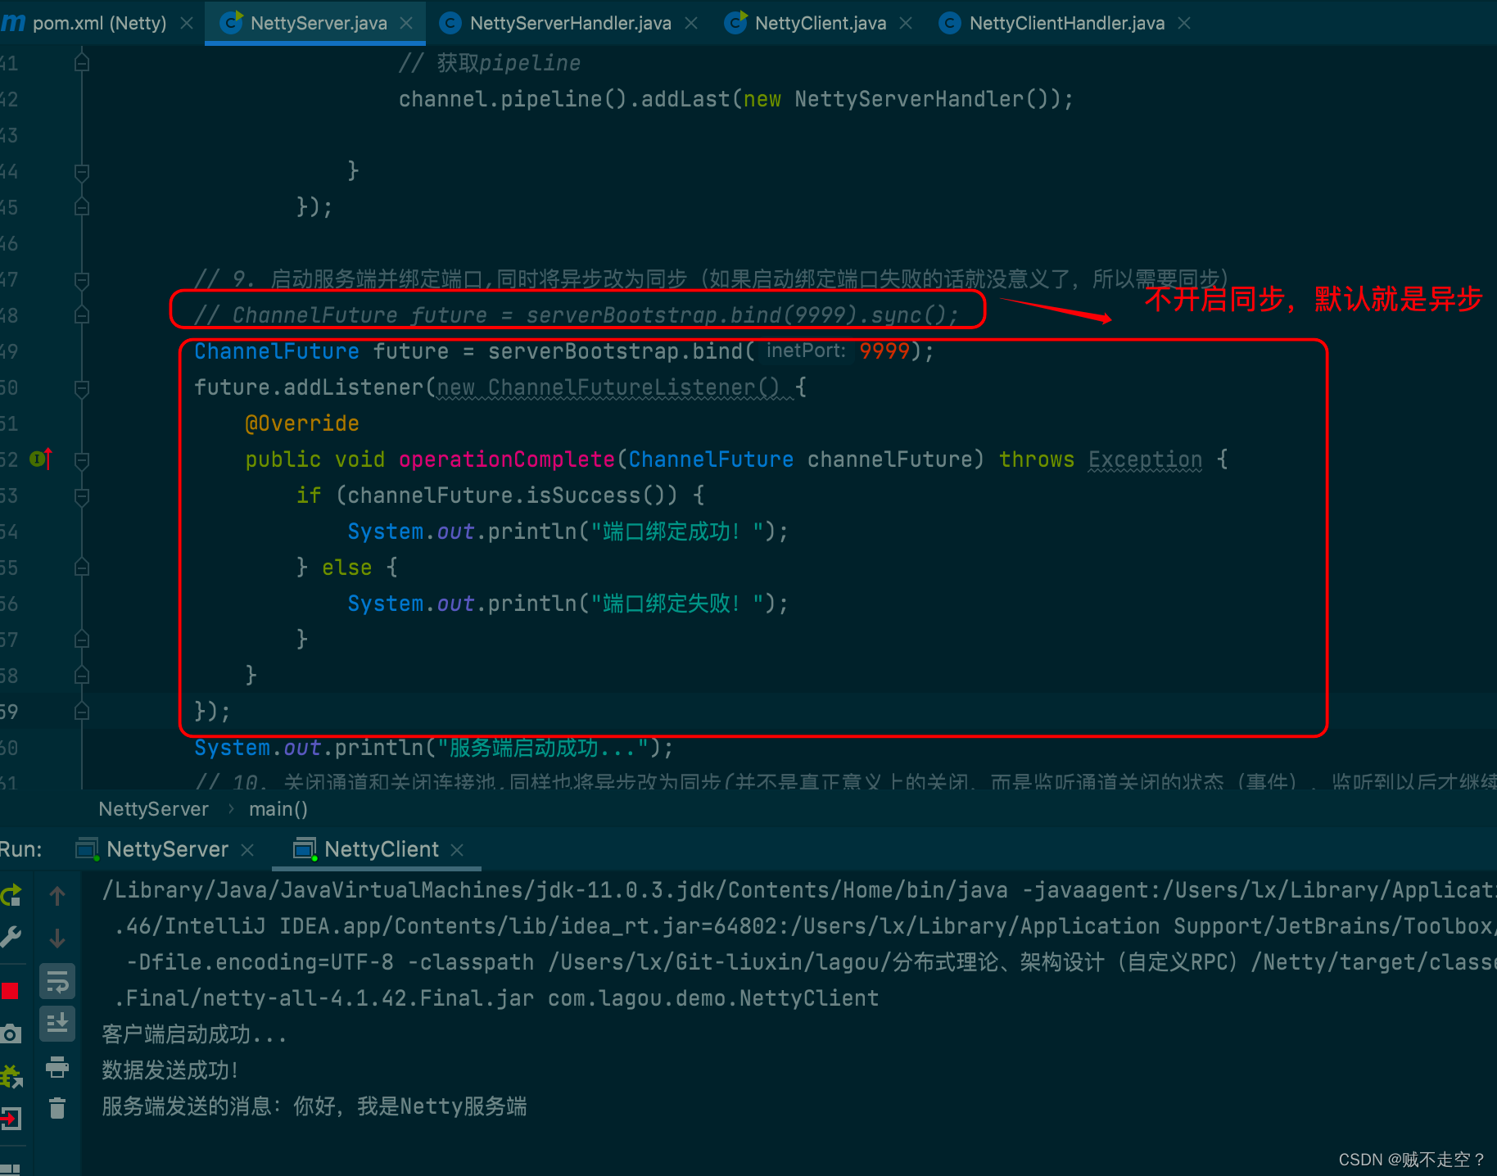
Task: Click the "端口绑定失败！" string literal
Action: [x=678, y=604]
